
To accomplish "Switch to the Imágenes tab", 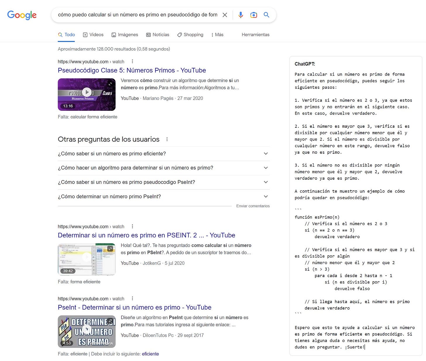I will [x=125, y=34].
